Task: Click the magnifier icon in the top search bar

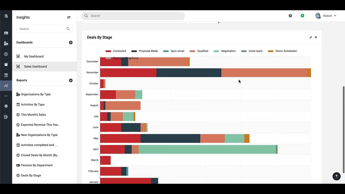Action: click(x=86, y=16)
